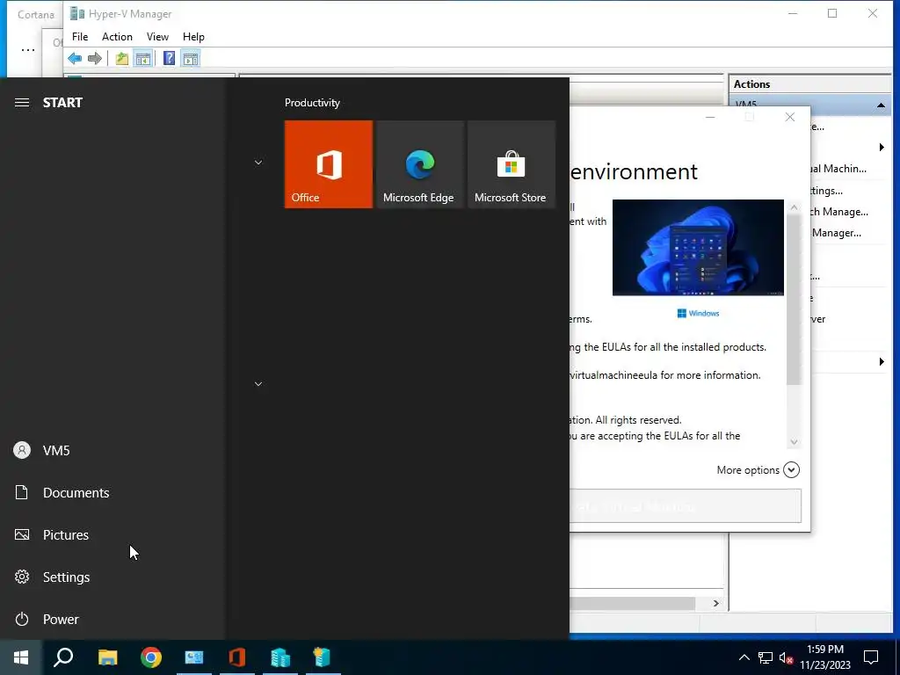Click the Power option in Start
This screenshot has height=675, width=900.
pos(112,620)
